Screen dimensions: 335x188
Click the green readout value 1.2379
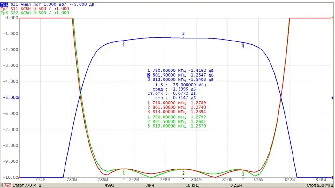pos(198,126)
